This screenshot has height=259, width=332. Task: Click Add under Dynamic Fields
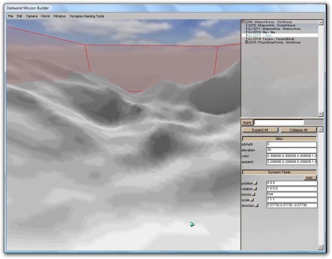(x=310, y=178)
